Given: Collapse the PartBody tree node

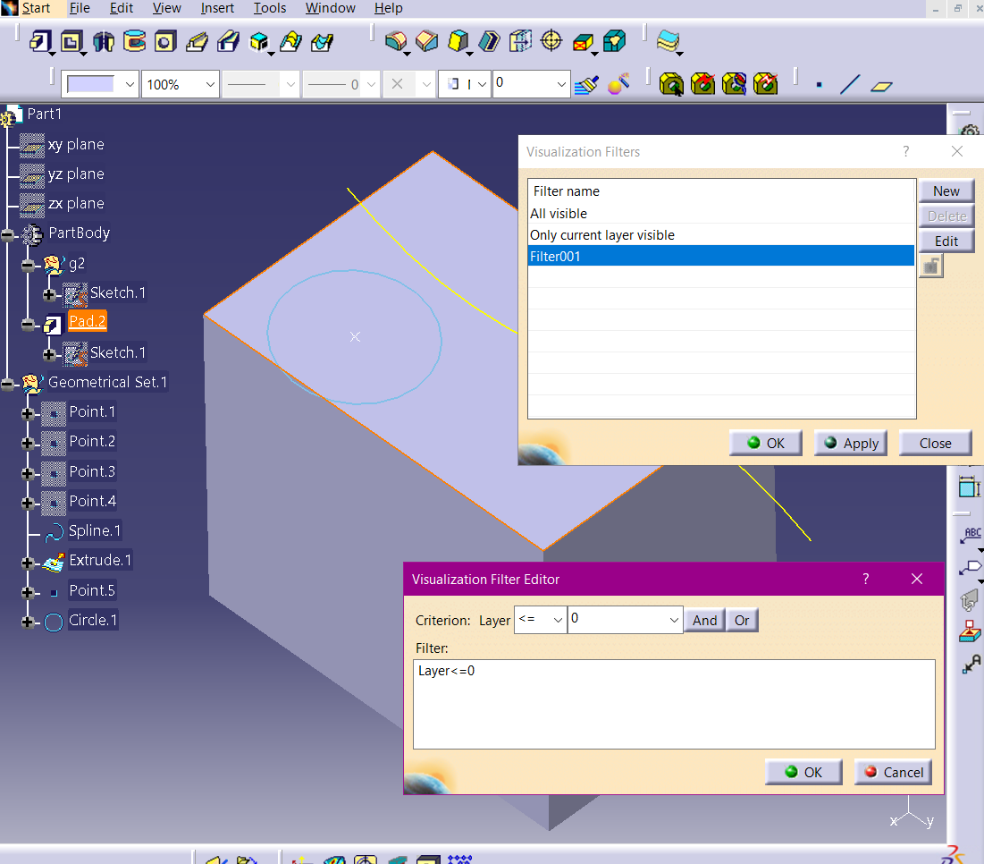Looking at the screenshot, I should pos(9,234).
